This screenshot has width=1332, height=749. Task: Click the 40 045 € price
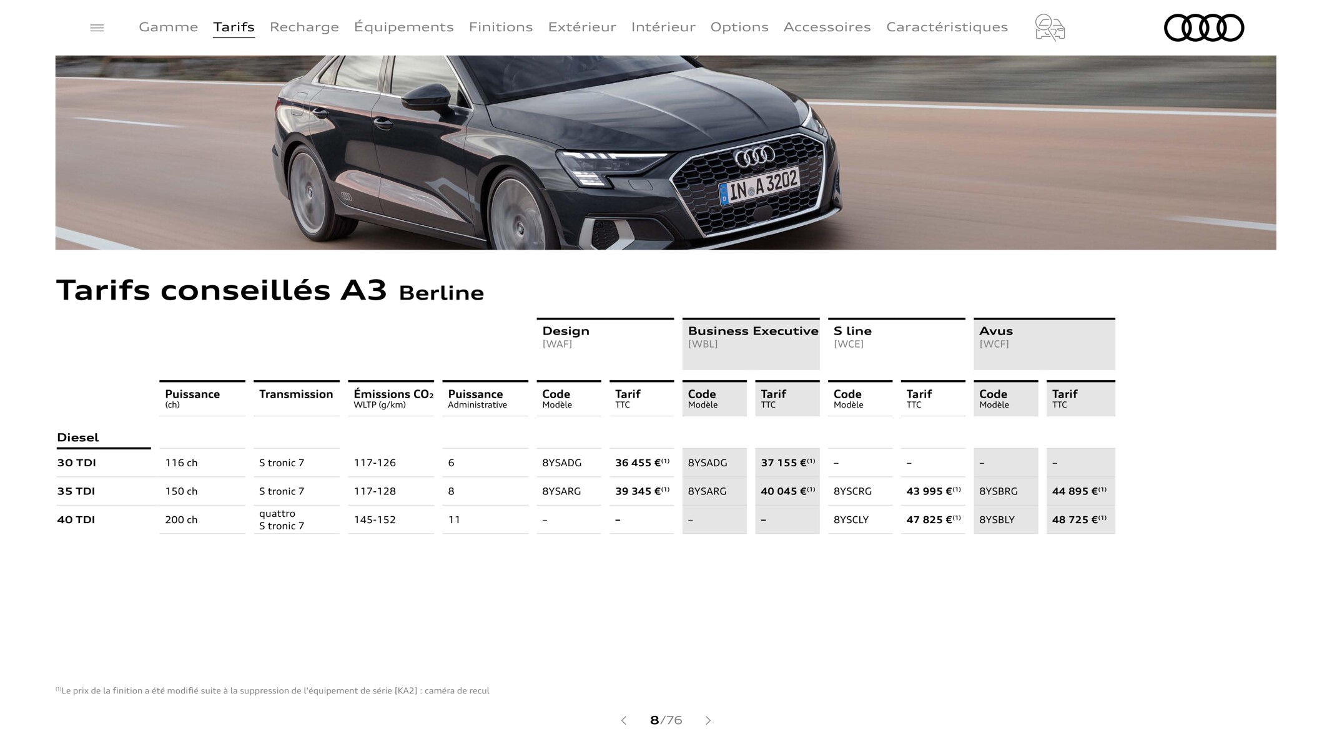pos(787,491)
